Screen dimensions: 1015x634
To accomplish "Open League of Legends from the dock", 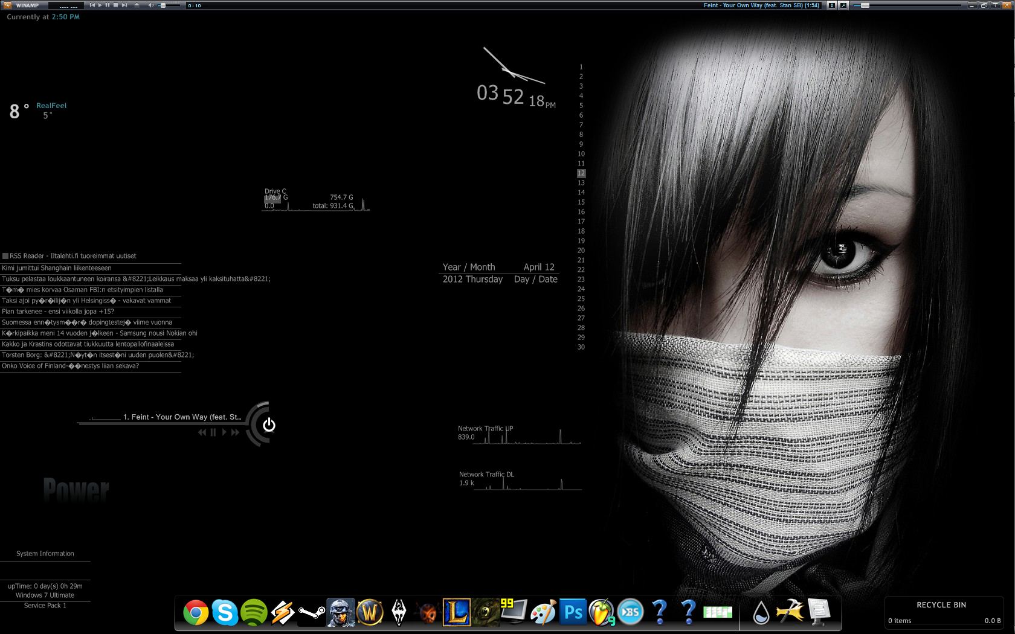I will (456, 613).
